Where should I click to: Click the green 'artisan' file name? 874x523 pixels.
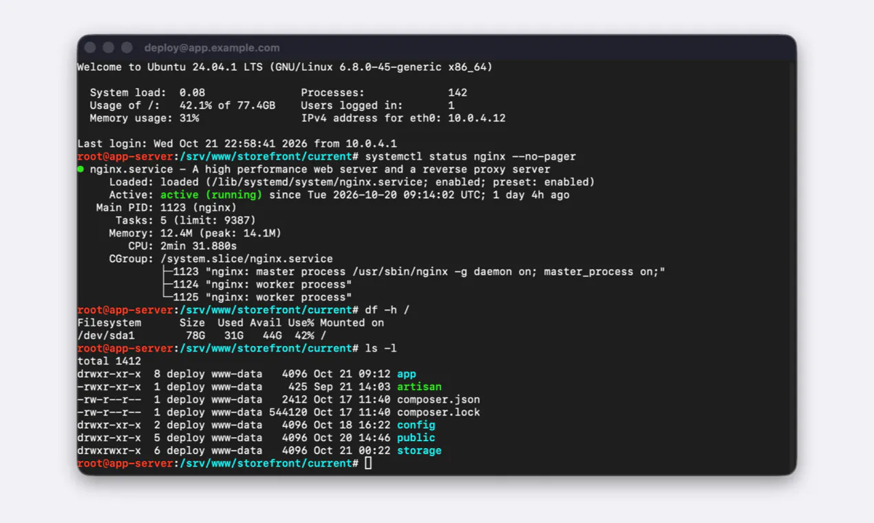(x=420, y=387)
